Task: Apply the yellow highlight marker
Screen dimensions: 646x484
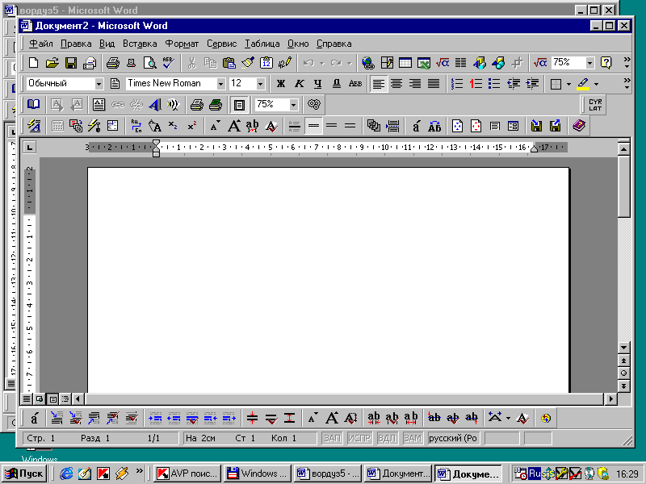Action: [x=582, y=84]
